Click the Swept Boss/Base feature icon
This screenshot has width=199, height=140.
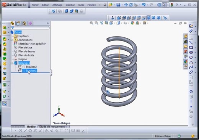point(5,63)
